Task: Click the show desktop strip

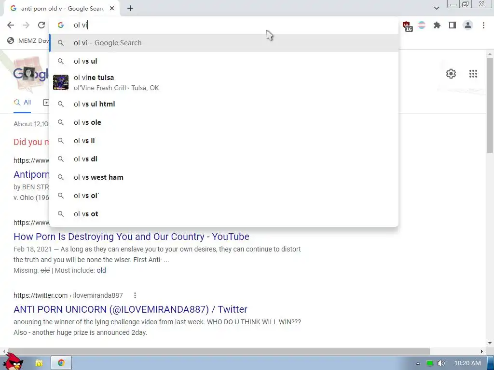Action: (490, 363)
